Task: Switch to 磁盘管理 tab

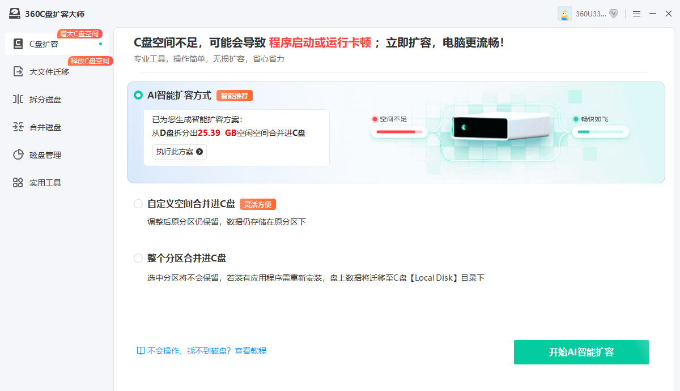Action: click(x=57, y=155)
